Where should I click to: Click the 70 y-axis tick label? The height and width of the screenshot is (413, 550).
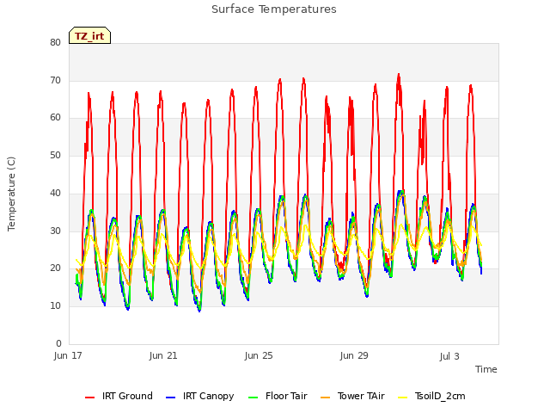tap(55, 80)
